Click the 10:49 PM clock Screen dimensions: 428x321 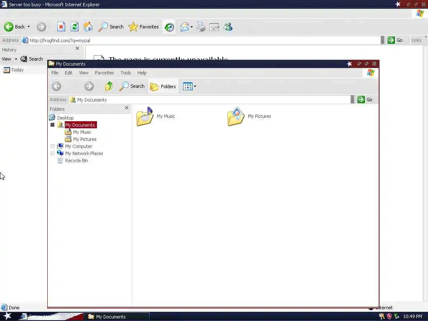pos(413,317)
